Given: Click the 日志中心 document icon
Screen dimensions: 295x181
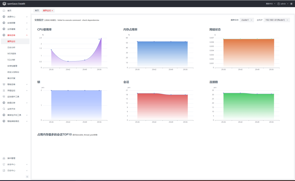Looking at the screenshot, I should 4,170.
